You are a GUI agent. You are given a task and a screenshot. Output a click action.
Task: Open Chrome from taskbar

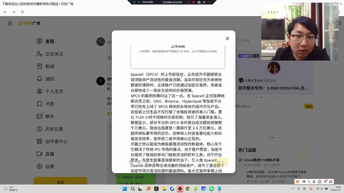(188, 189)
